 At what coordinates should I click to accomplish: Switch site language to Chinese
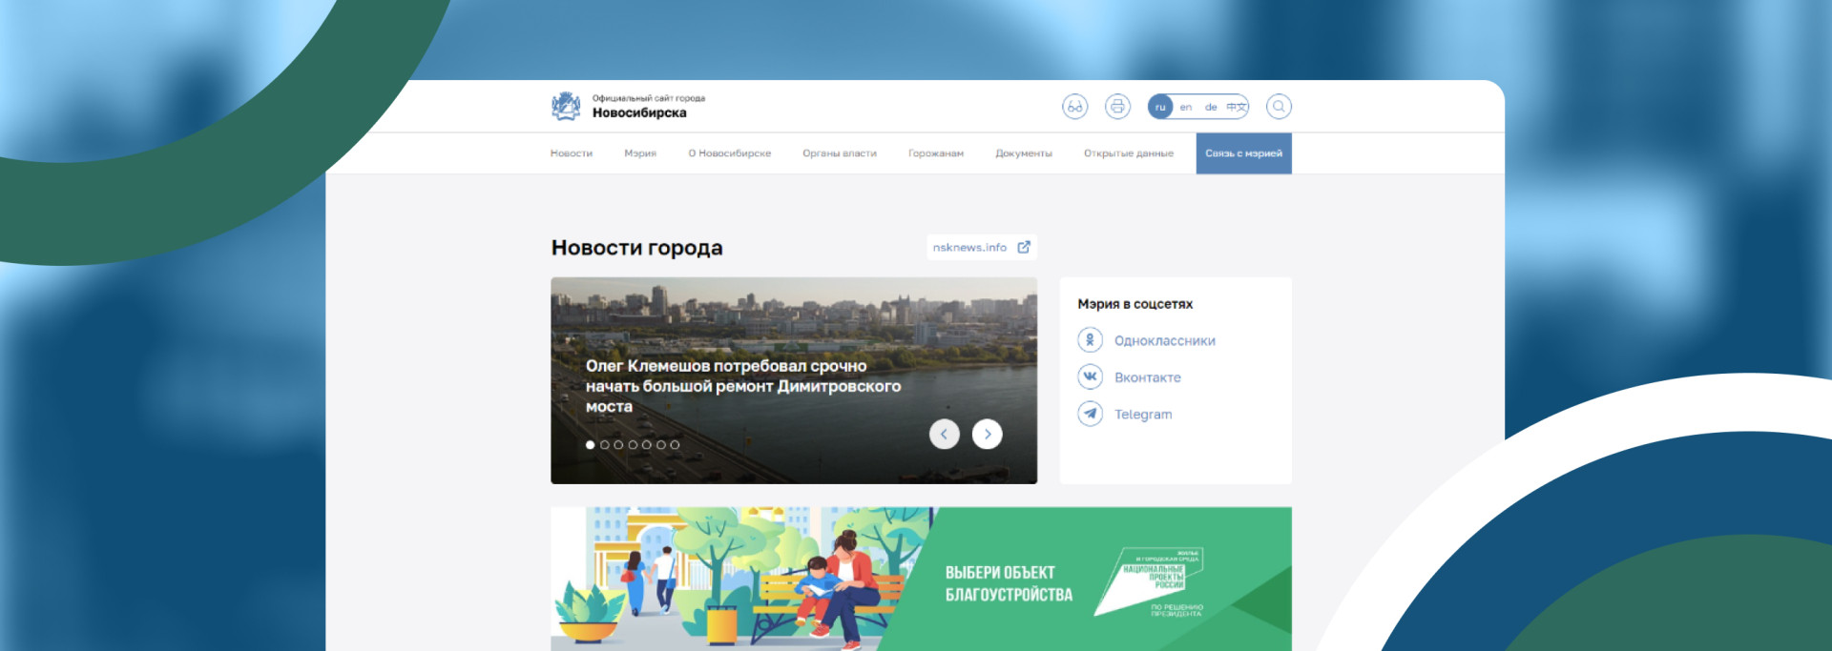point(1236,108)
